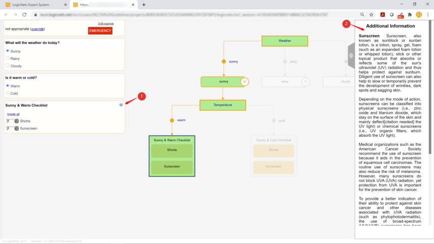Expand the rainy node's chevron
The height and width of the screenshot is (244, 434).
(306, 82)
